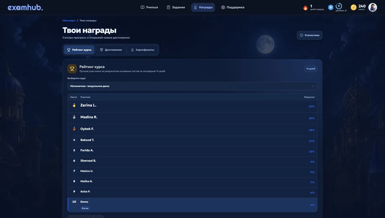Open the user profile avatar
Image resolution: width=385 pixels, height=218 pixels.
[x=373, y=7]
